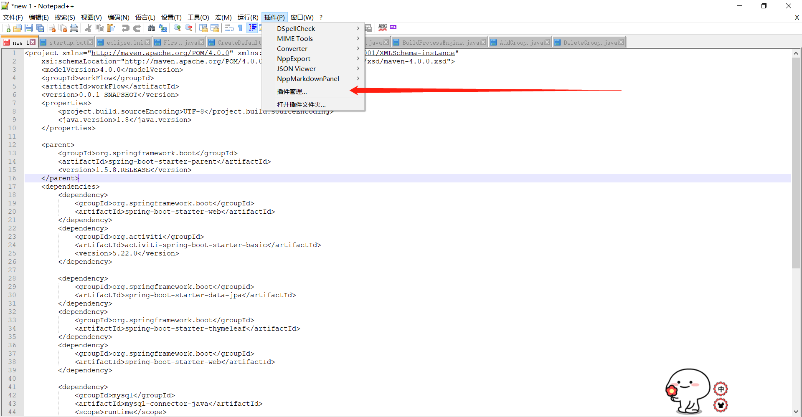The width and height of the screenshot is (802, 417).
Task: Expand the DSpellCheck submenu
Action: [x=313, y=28]
